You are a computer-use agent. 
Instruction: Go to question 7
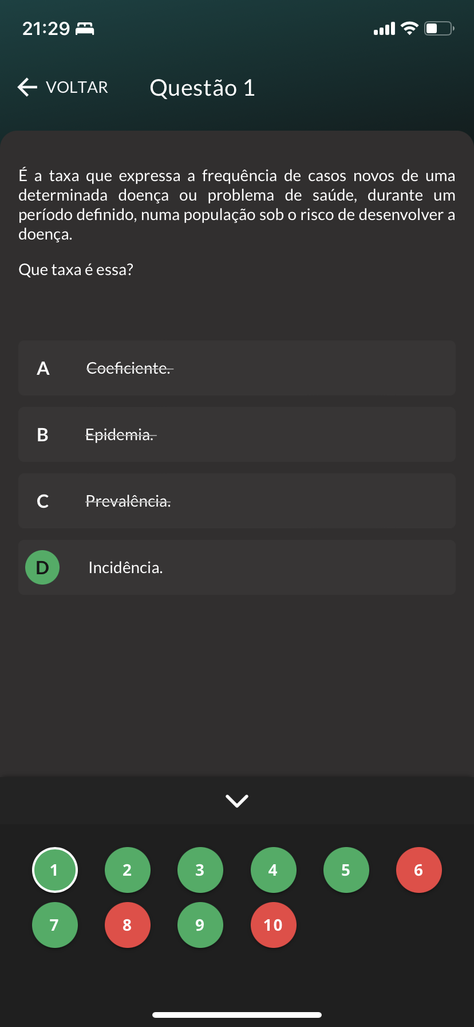[55, 925]
